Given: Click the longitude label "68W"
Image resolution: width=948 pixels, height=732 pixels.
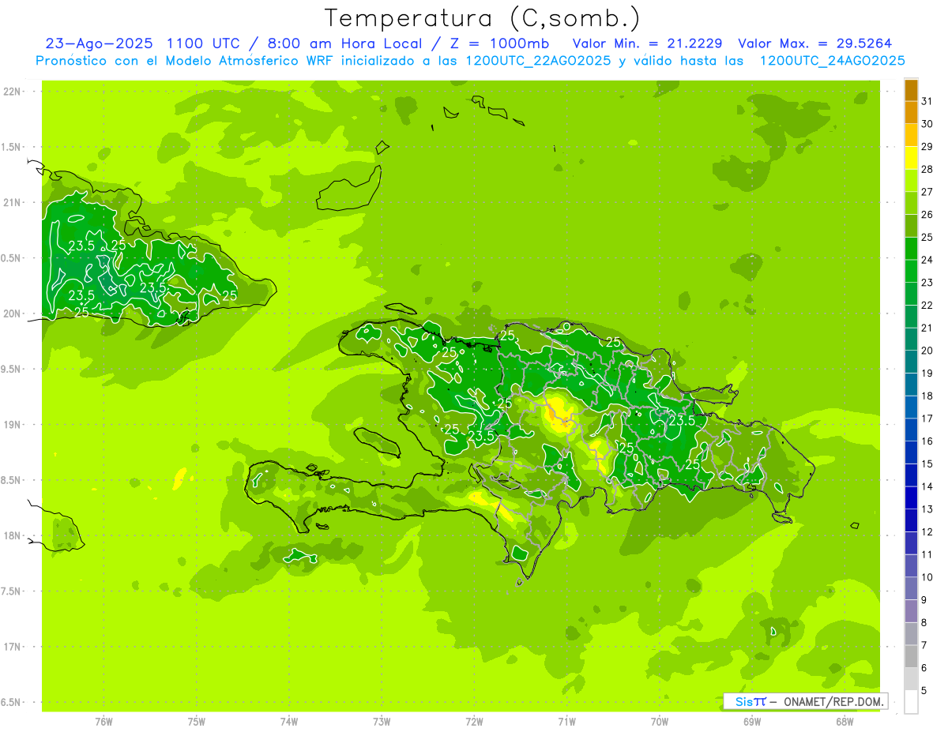Looking at the screenshot, I should pos(845,722).
